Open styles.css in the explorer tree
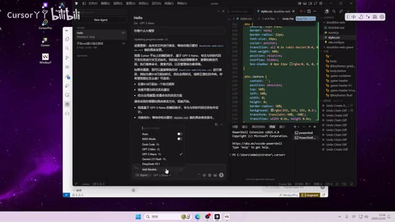 334,38
